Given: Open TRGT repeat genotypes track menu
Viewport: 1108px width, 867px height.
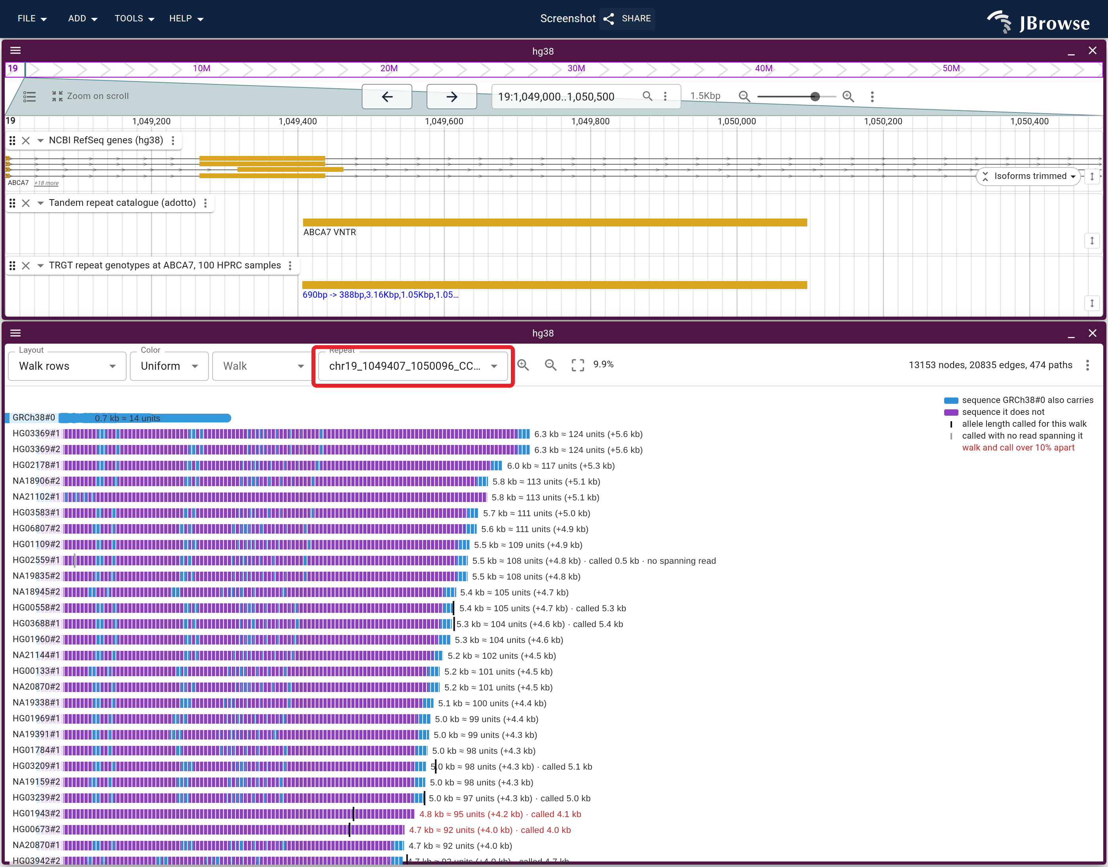Looking at the screenshot, I should coord(290,266).
